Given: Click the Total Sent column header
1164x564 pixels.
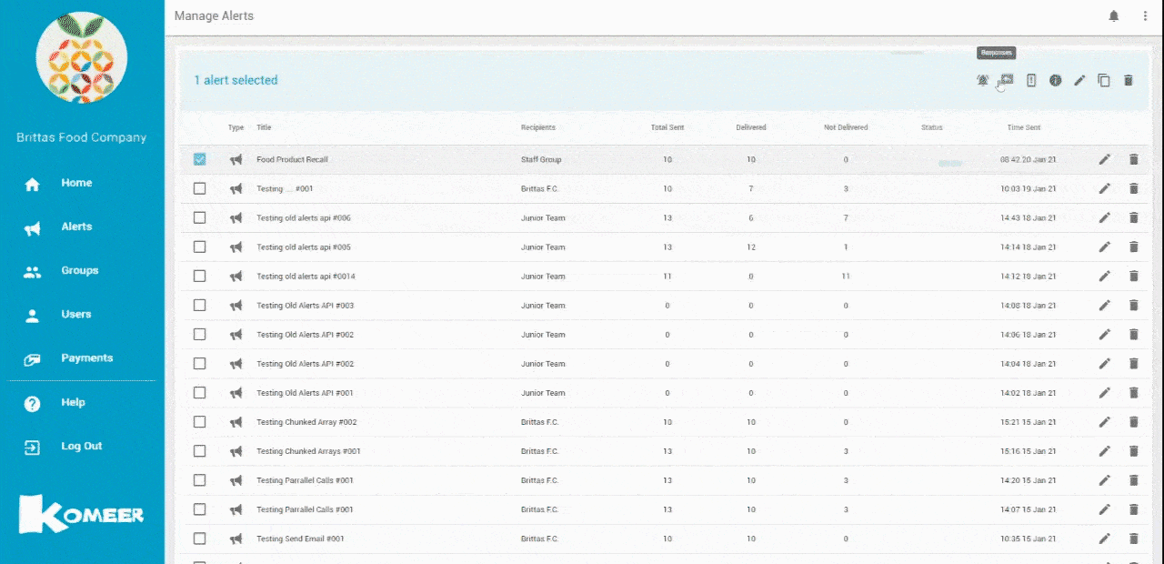Looking at the screenshot, I should [667, 127].
